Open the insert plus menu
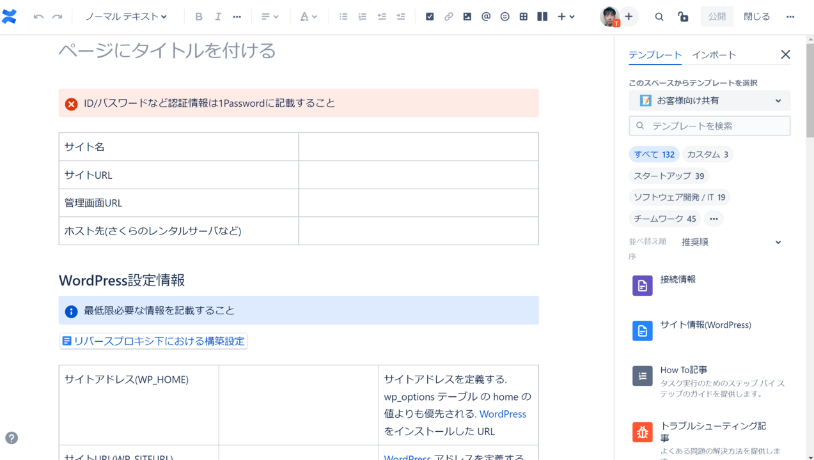The image size is (814, 460). (x=566, y=17)
